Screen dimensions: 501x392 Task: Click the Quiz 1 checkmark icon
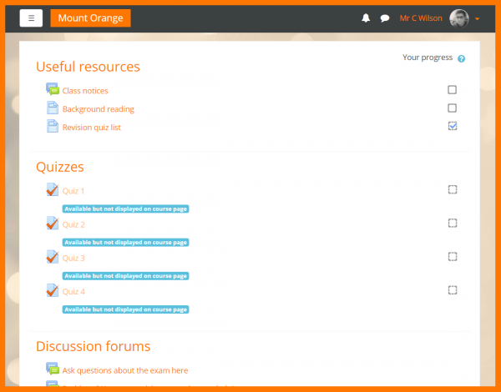[53, 190]
